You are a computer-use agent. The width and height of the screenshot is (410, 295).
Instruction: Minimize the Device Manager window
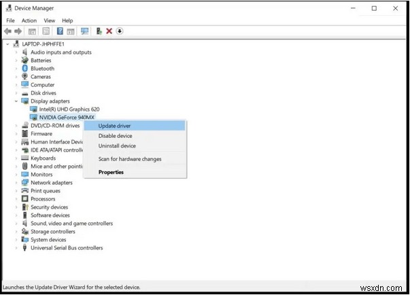353,8
